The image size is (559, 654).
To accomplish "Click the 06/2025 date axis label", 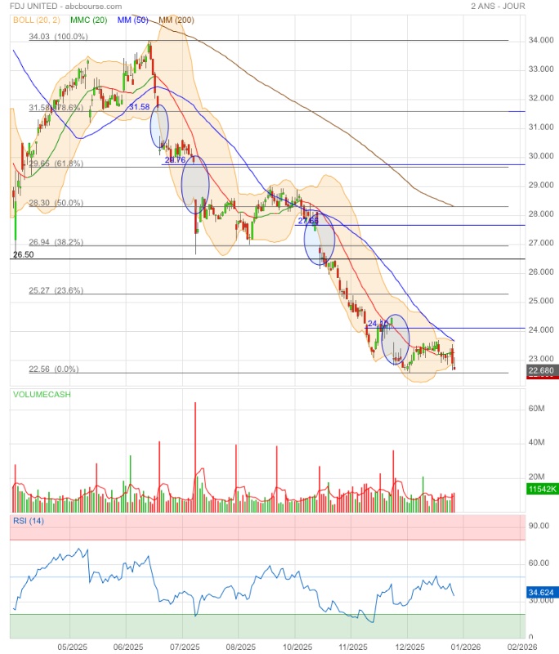I will (x=128, y=647).
